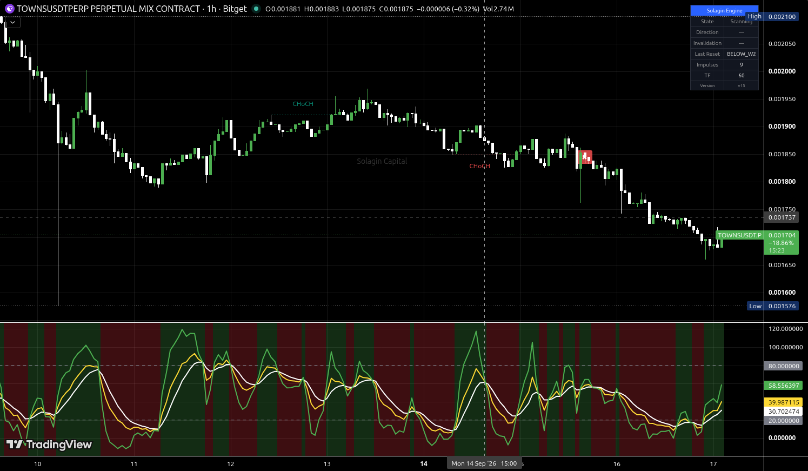Click the date label 16 on time axis
Image resolution: width=808 pixels, height=471 pixels.
coord(617,464)
